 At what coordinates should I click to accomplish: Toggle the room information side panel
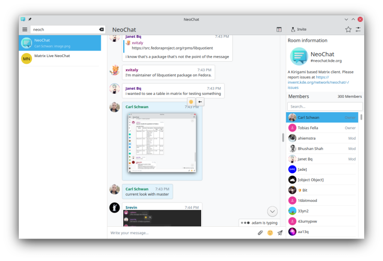click(x=279, y=30)
